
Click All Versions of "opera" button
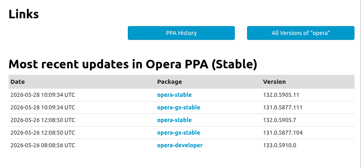pyautogui.click(x=301, y=33)
